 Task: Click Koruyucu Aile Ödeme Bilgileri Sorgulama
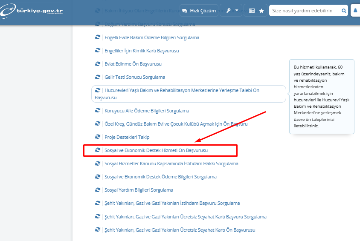coord(147,111)
